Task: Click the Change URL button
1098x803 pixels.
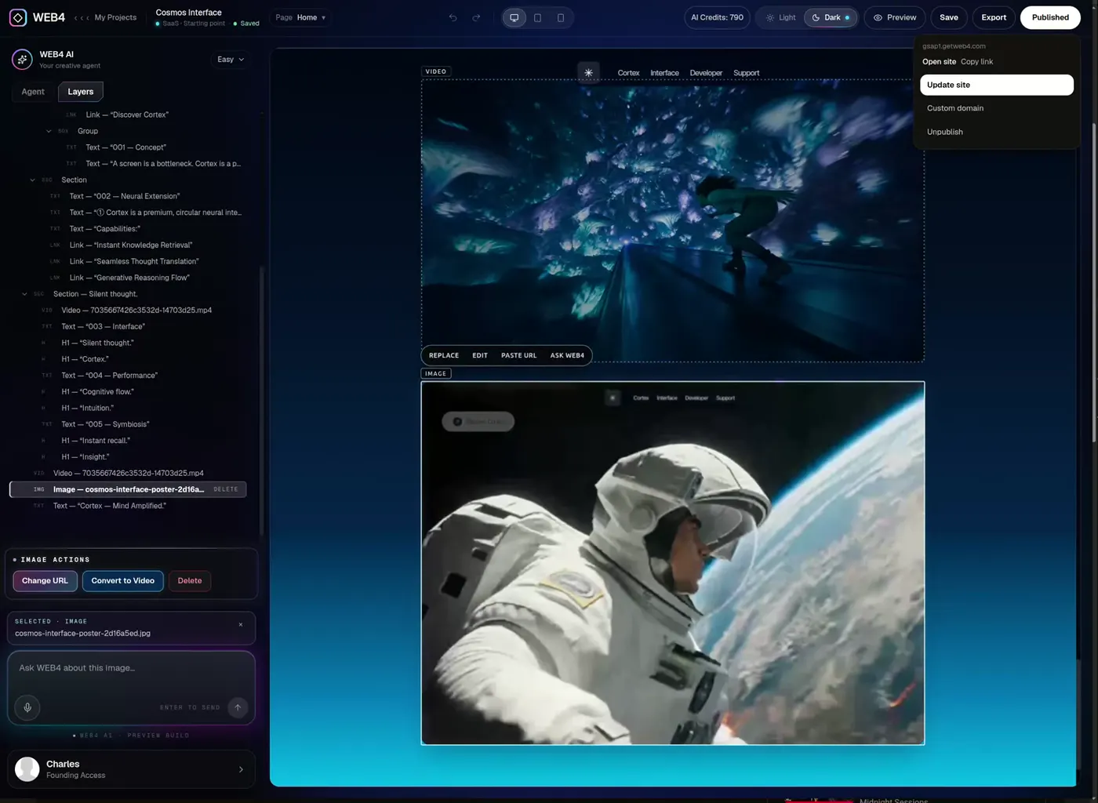Action: 45,581
